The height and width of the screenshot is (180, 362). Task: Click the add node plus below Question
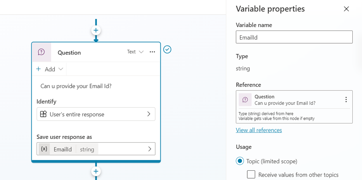96,171
